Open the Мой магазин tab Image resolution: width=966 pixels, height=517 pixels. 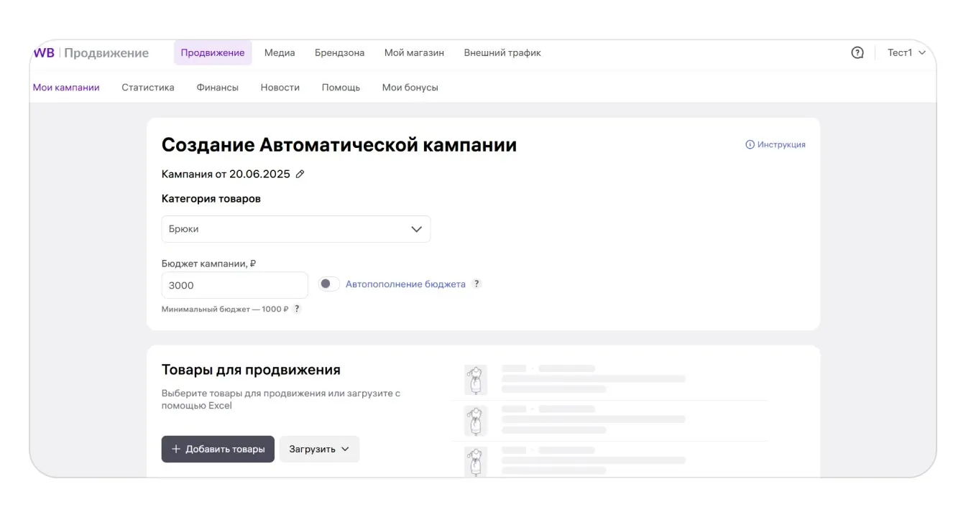[x=414, y=52]
